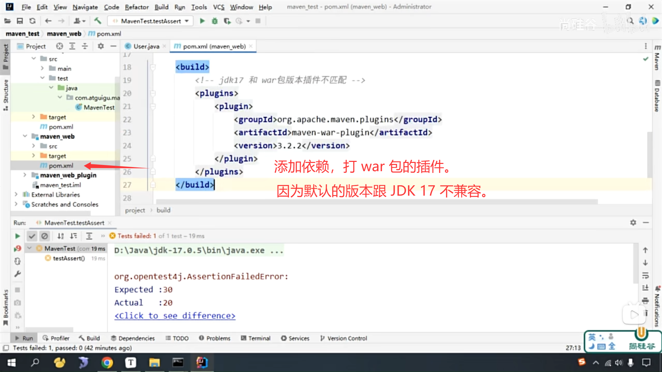
Task: Expand the maven_web_plugin module
Action: coord(25,175)
